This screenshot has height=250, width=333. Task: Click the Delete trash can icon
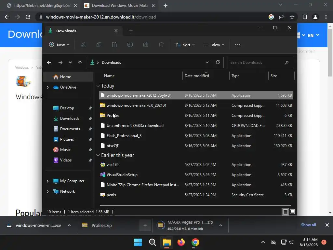click(161, 45)
